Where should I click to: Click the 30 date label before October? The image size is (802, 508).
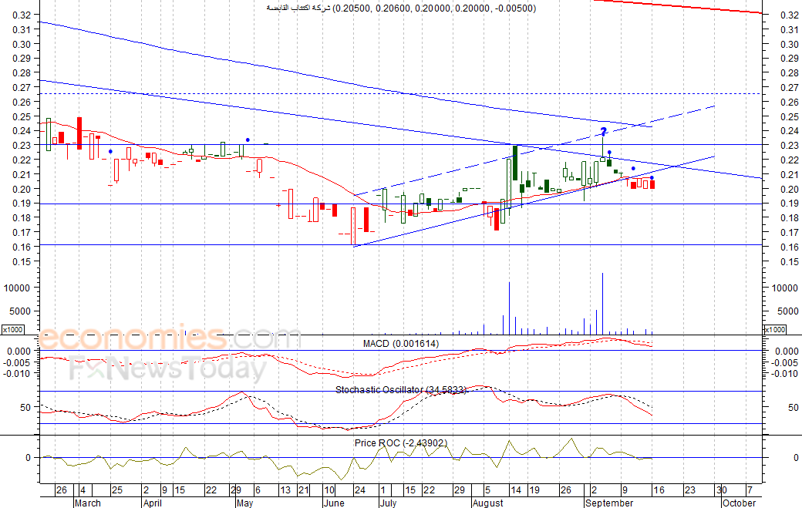point(722,490)
